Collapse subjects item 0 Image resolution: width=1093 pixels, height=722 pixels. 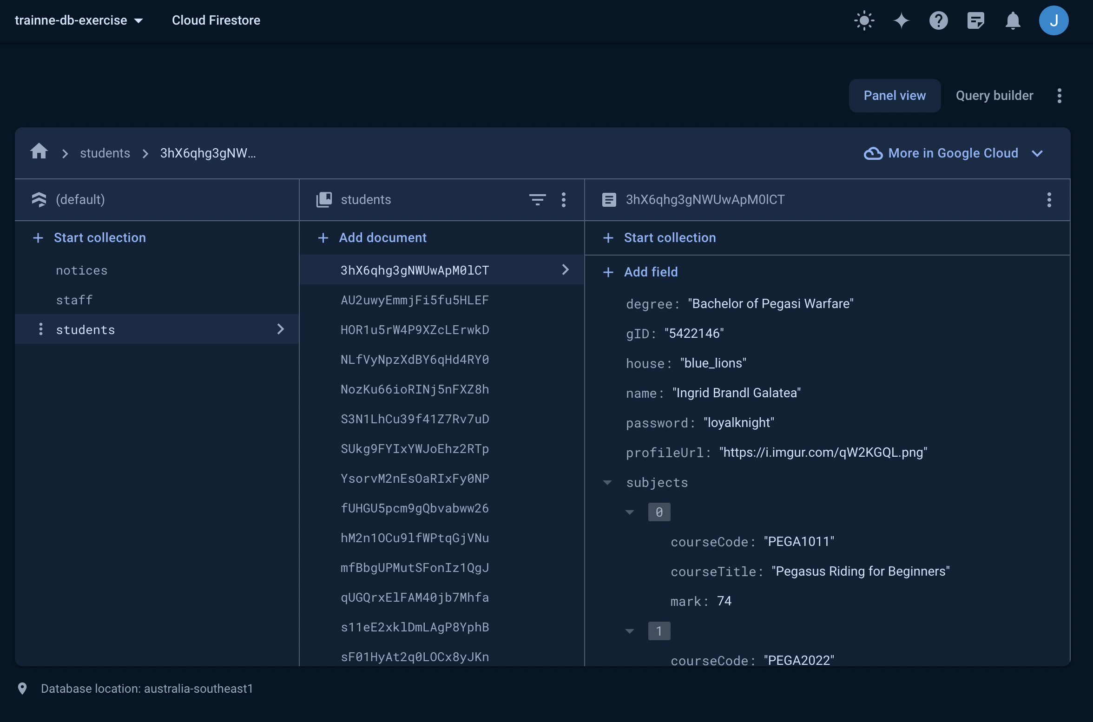pyautogui.click(x=630, y=512)
